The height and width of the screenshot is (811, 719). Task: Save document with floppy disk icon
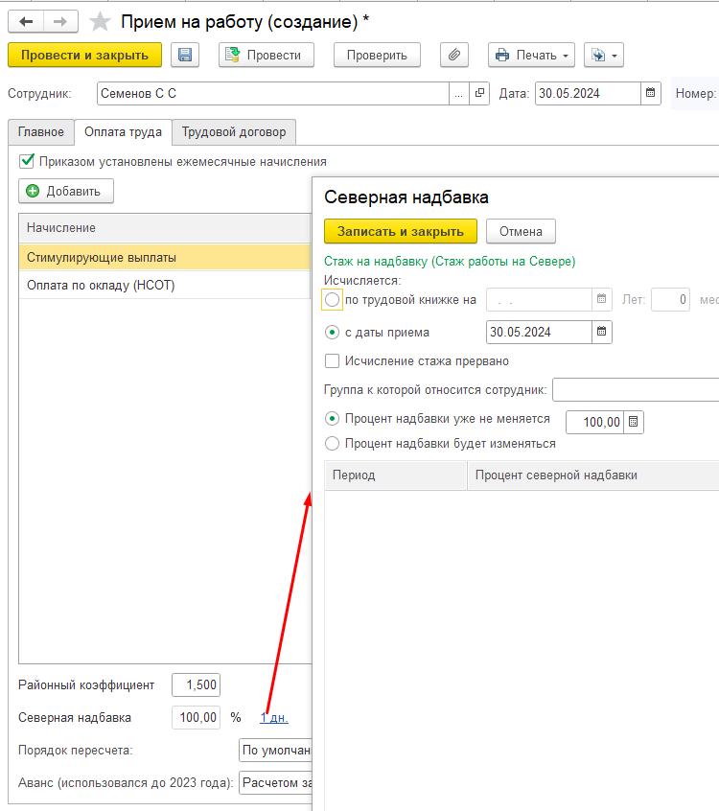(x=185, y=56)
